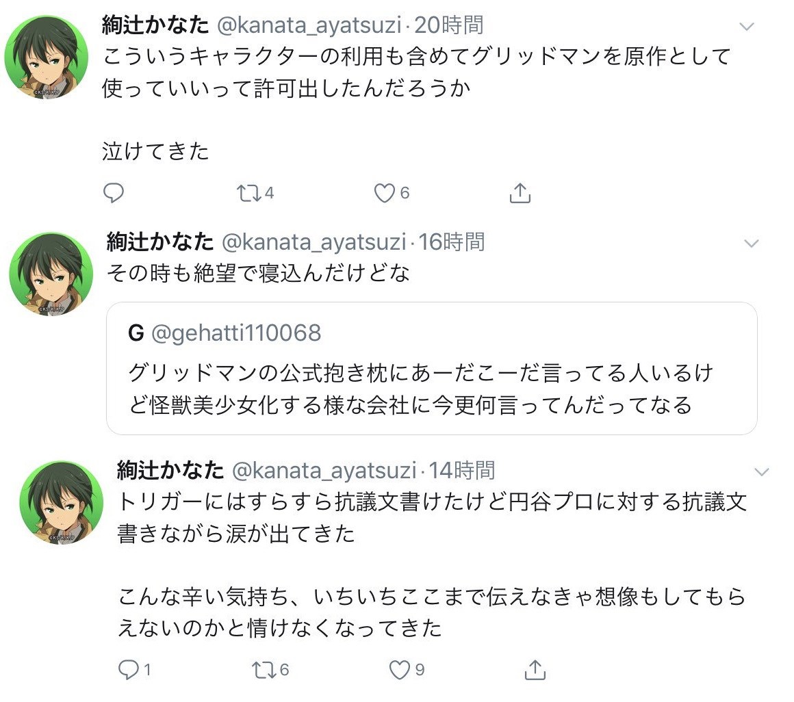
Task: Reply to the tweet with 1 reply
Action: point(129,669)
